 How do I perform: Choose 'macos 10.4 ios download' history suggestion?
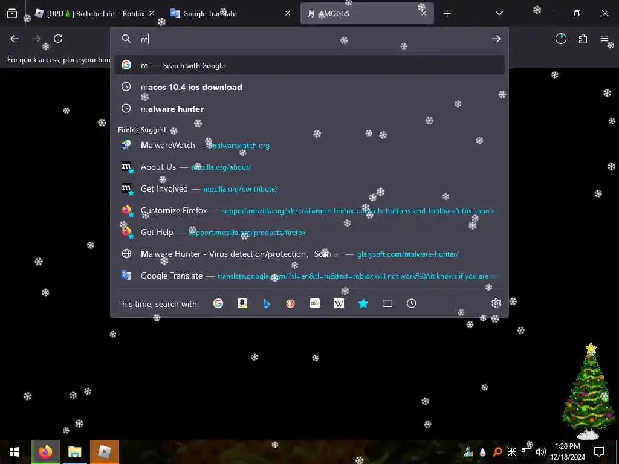(x=309, y=87)
